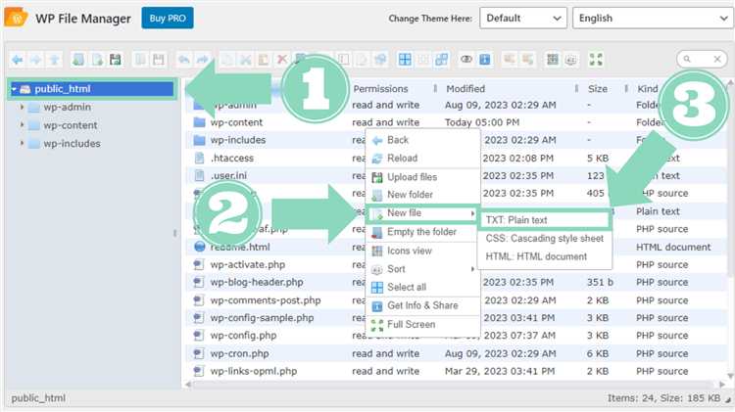Open the Sort submenu in context menu
Screen dimensions: 735x412
422,269
